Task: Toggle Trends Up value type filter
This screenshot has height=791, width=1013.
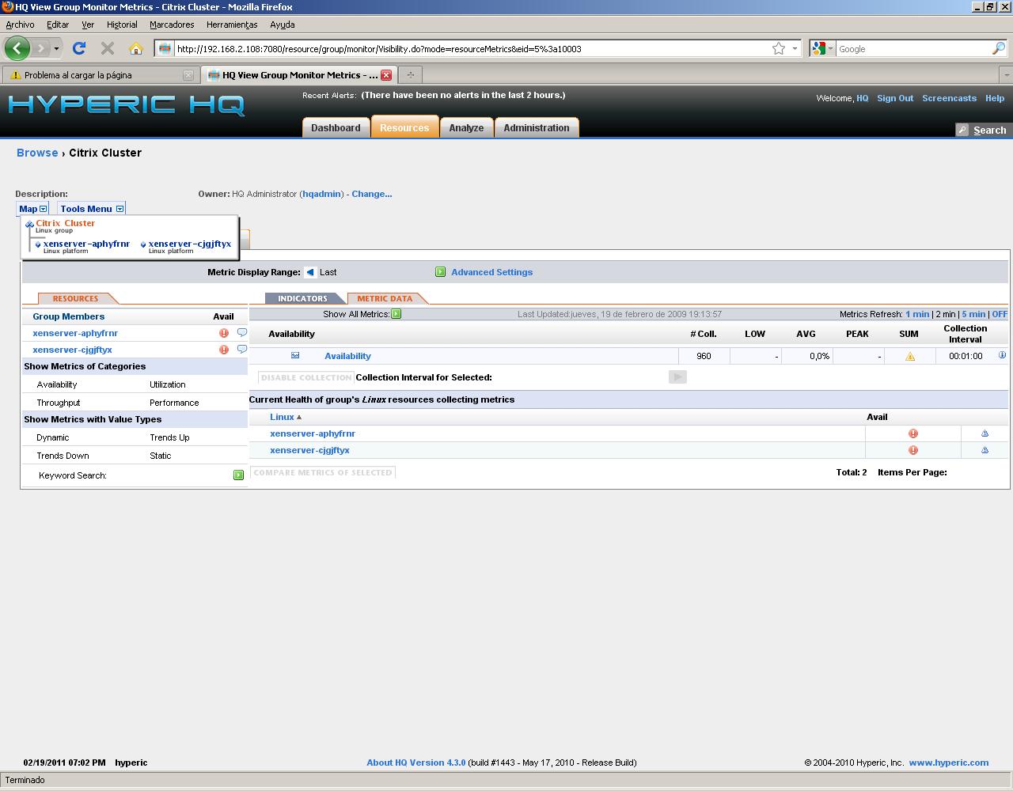Action: tap(169, 437)
